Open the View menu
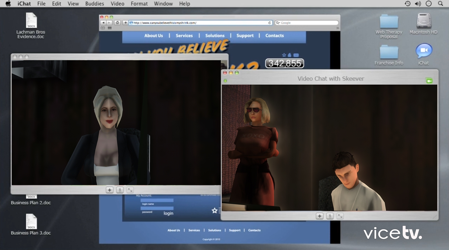 click(73, 3)
